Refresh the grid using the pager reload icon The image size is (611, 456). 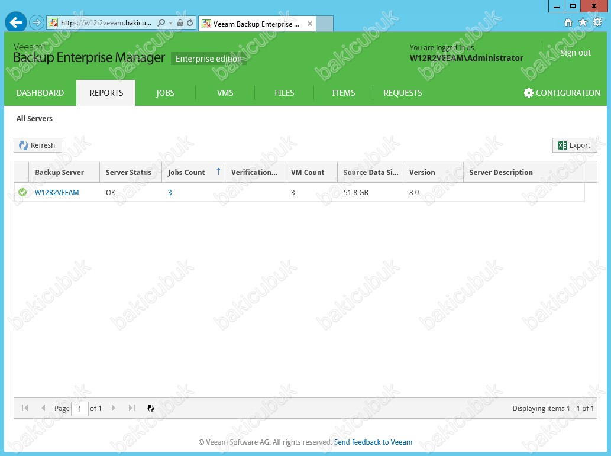click(150, 408)
